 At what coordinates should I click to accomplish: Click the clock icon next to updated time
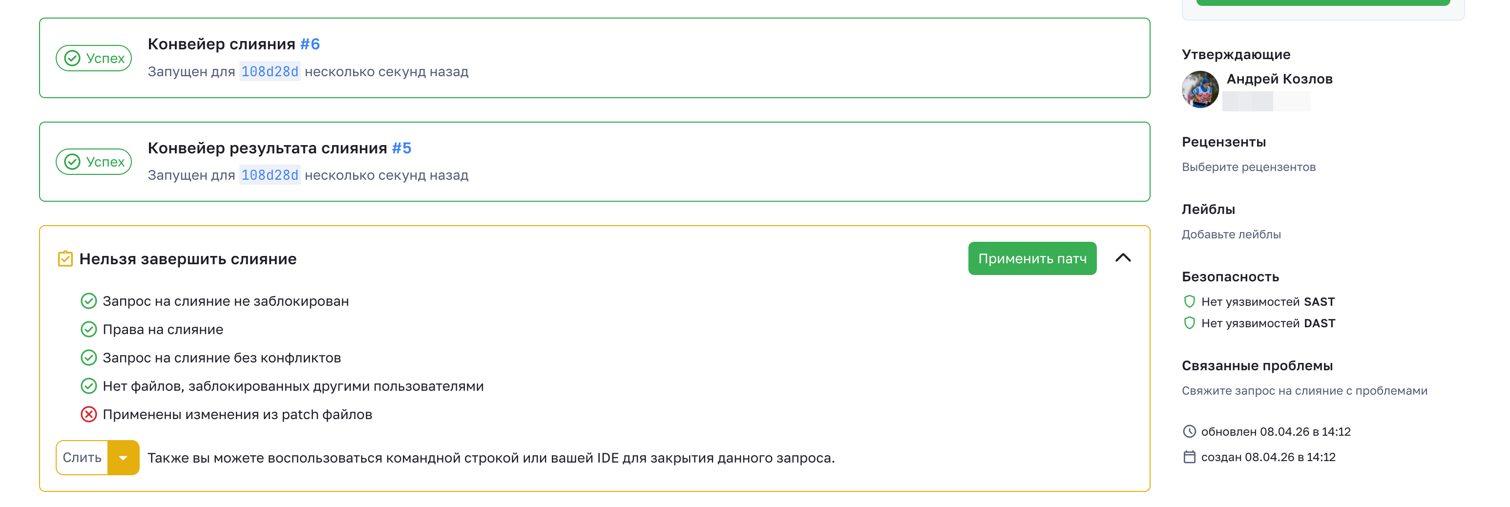point(1189,431)
